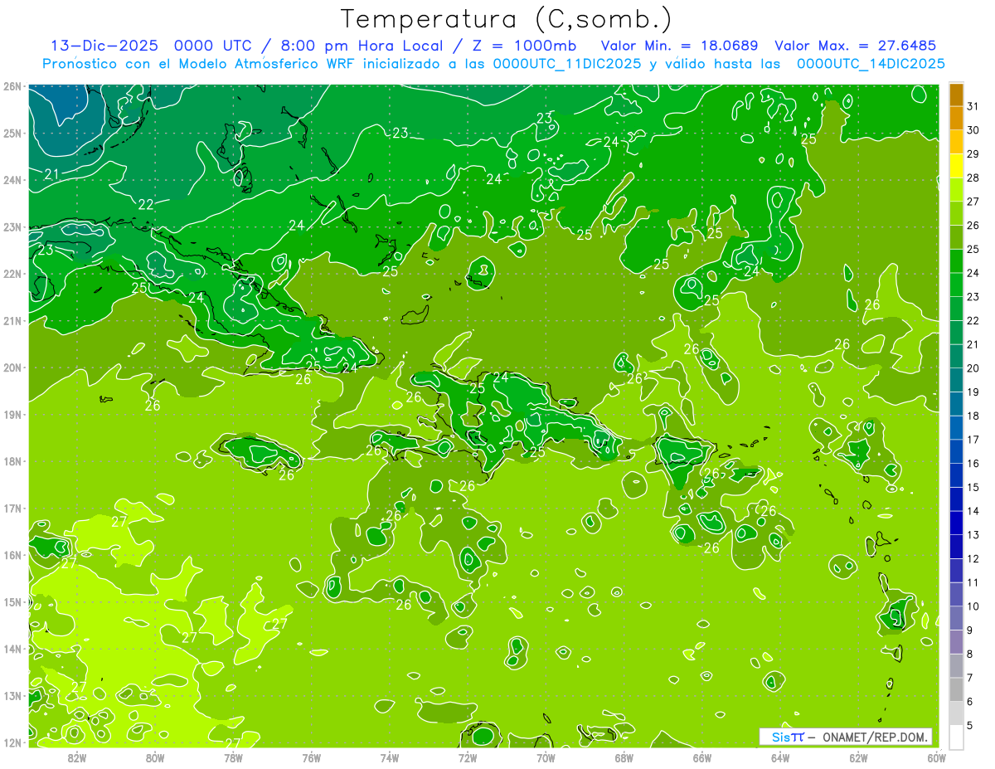Screen dimensions: 995x769
Task: Click the legend value "6"
Action: pos(970,701)
